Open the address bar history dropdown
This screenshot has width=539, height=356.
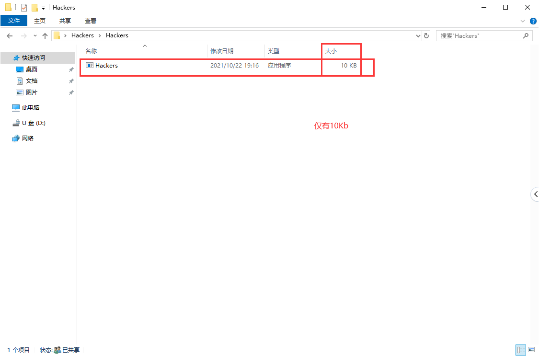coord(418,35)
